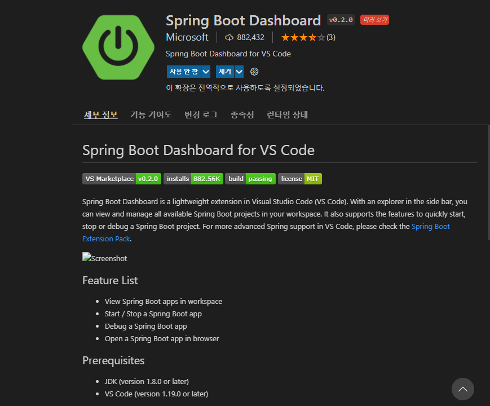This screenshot has width=490, height=406.
Task: Click the VS Marketplace v0.2.0 badge
Action: [122, 179]
